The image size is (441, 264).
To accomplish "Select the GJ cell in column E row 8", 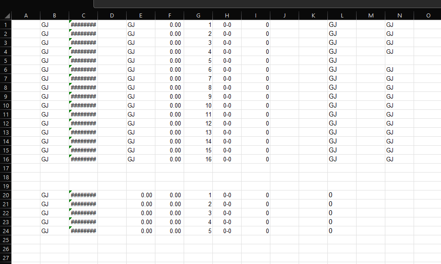I will [x=140, y=87].
